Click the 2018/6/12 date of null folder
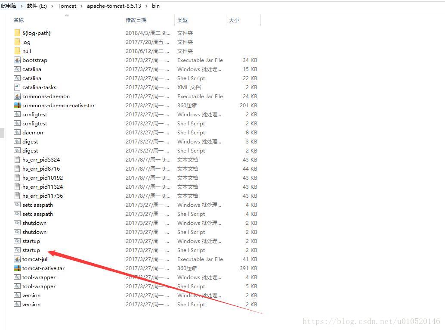Viewport: 445px width, 330px height. tap(147, 51)
